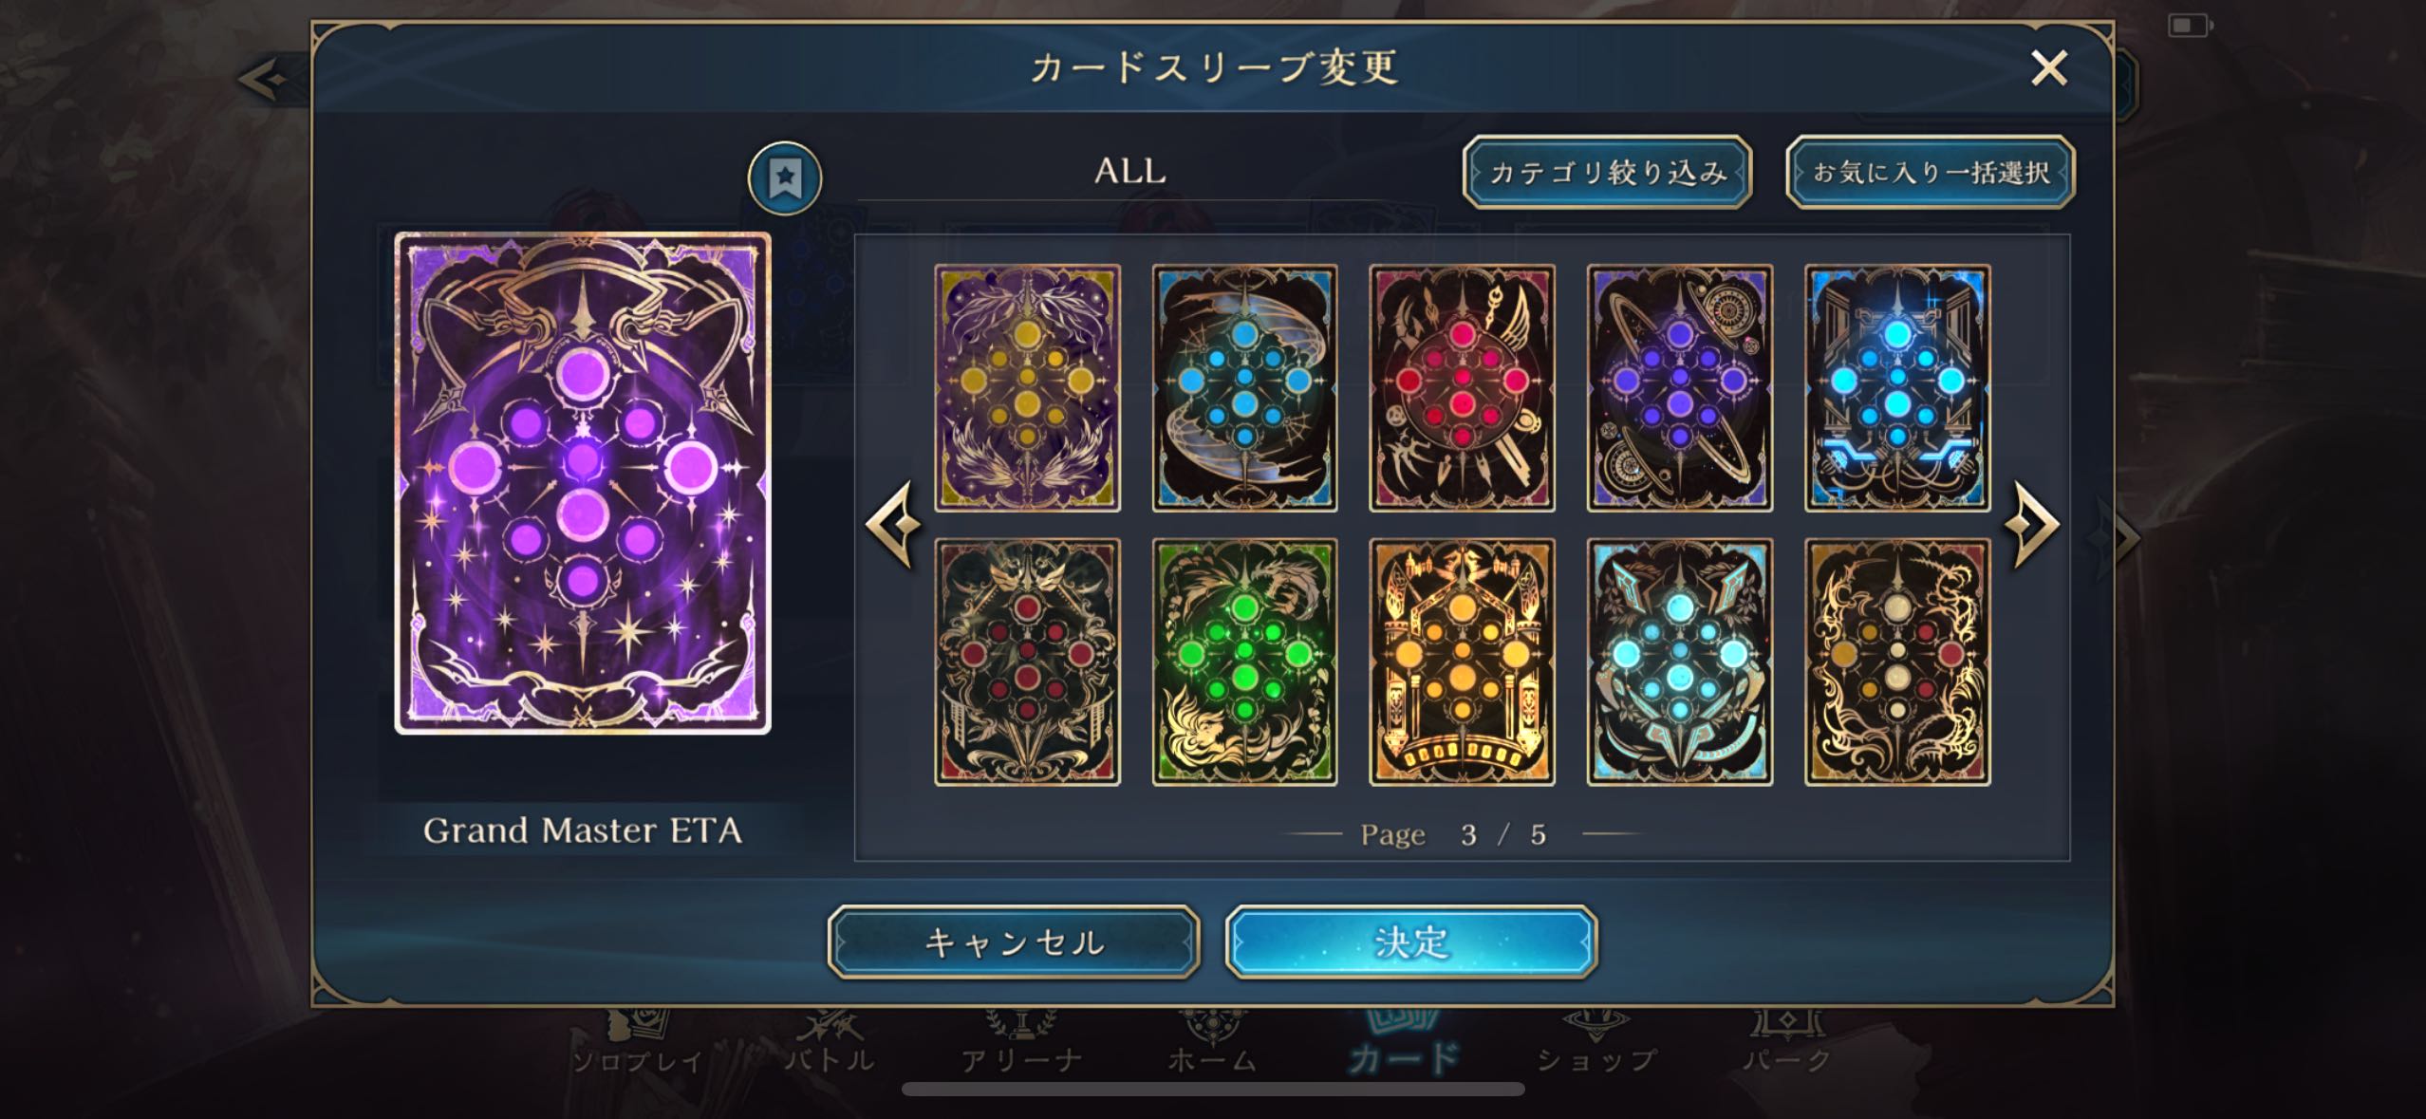Select the orange orb castle sleeve
The height and width of the screenshot is (1119, 2426).
[x=1463, y=662]
